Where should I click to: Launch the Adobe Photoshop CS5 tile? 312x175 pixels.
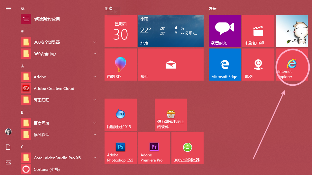point(121,148)
